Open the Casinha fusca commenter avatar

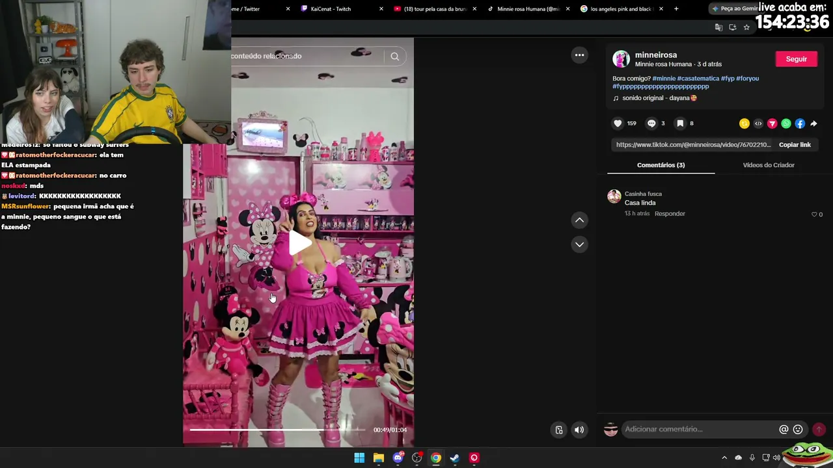click(x=614, y=196)
